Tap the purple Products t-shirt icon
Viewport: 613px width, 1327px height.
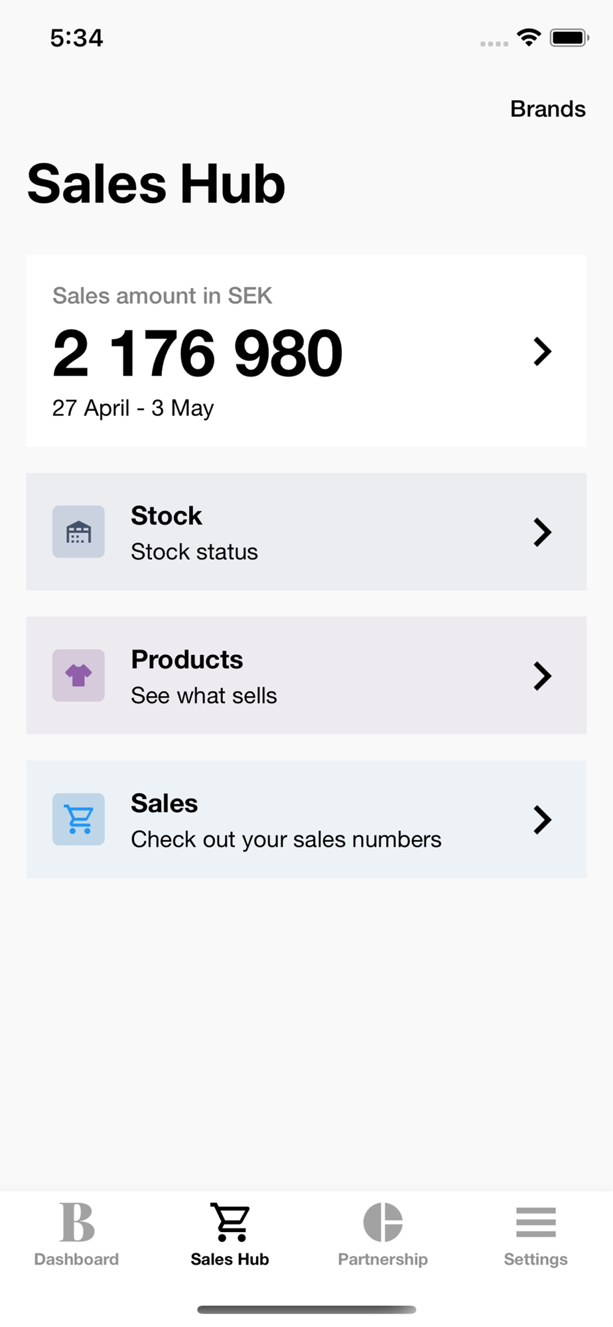(78, 675)
